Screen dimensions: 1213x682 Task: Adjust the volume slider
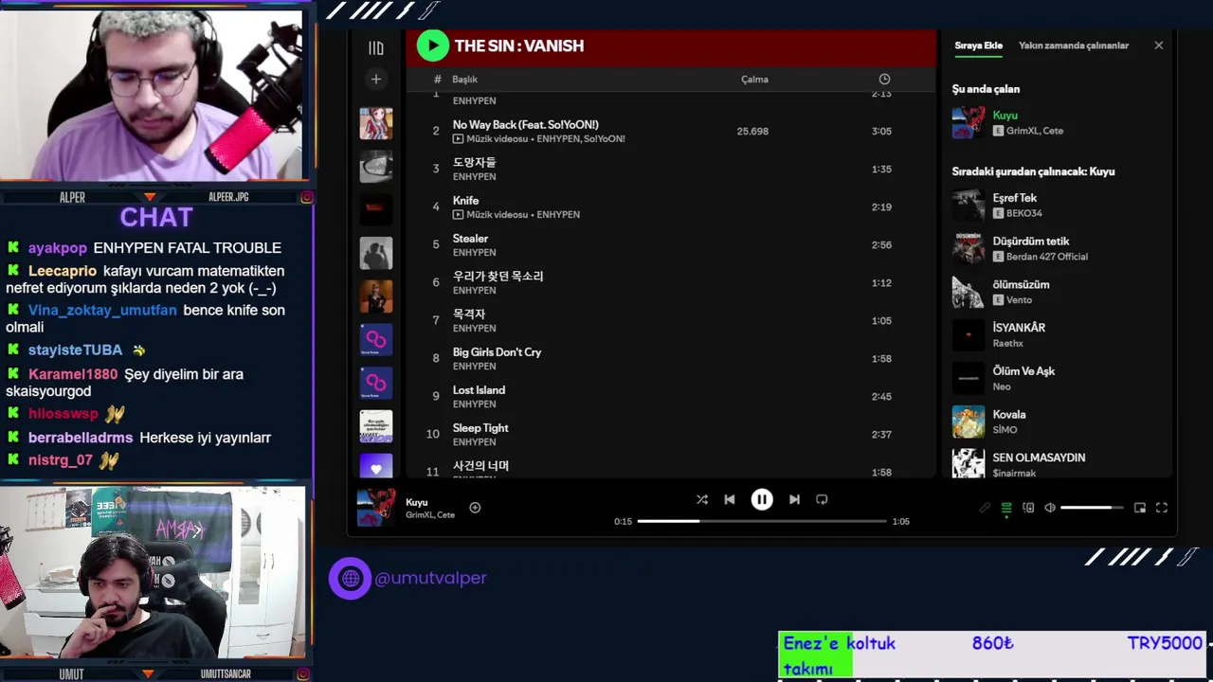(x=1092, y=508)
